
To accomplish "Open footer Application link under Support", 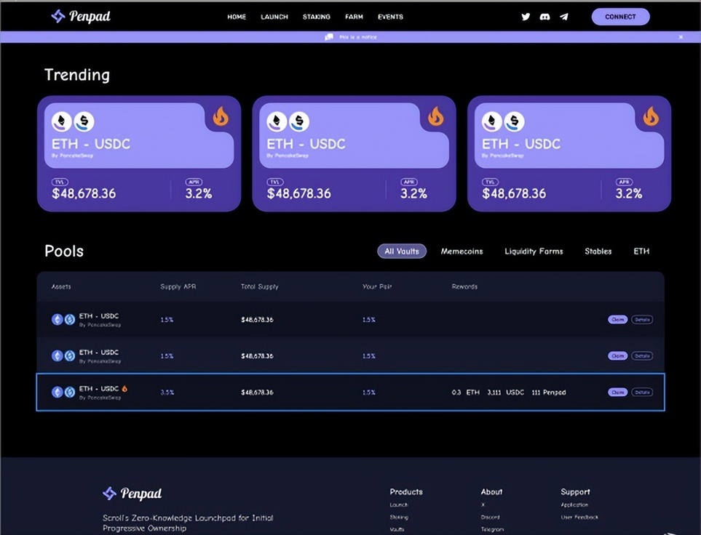I will coord(574,504).
